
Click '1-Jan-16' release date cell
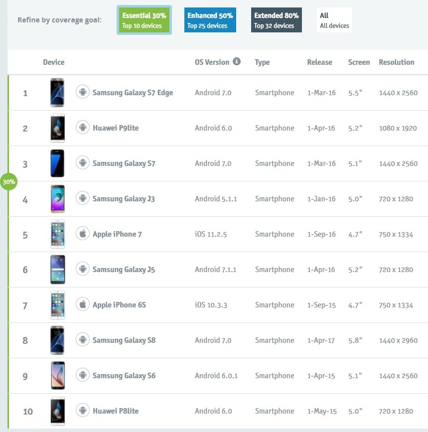[321, 199]
